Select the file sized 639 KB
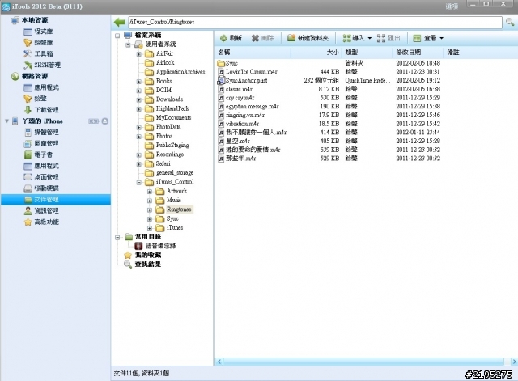518x381 pixels. point(249,150)
